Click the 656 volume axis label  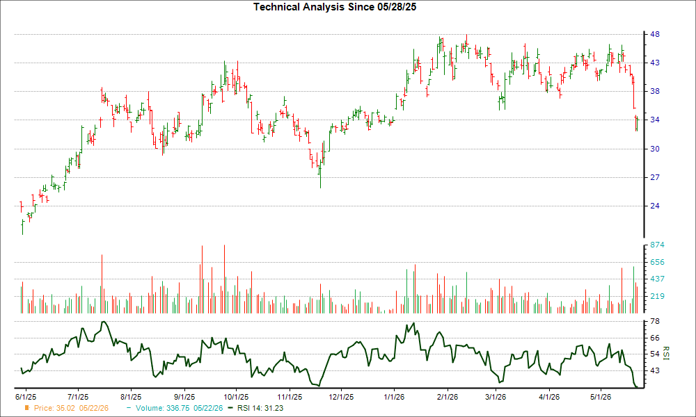pyautogui.click(x=657, y=262)
